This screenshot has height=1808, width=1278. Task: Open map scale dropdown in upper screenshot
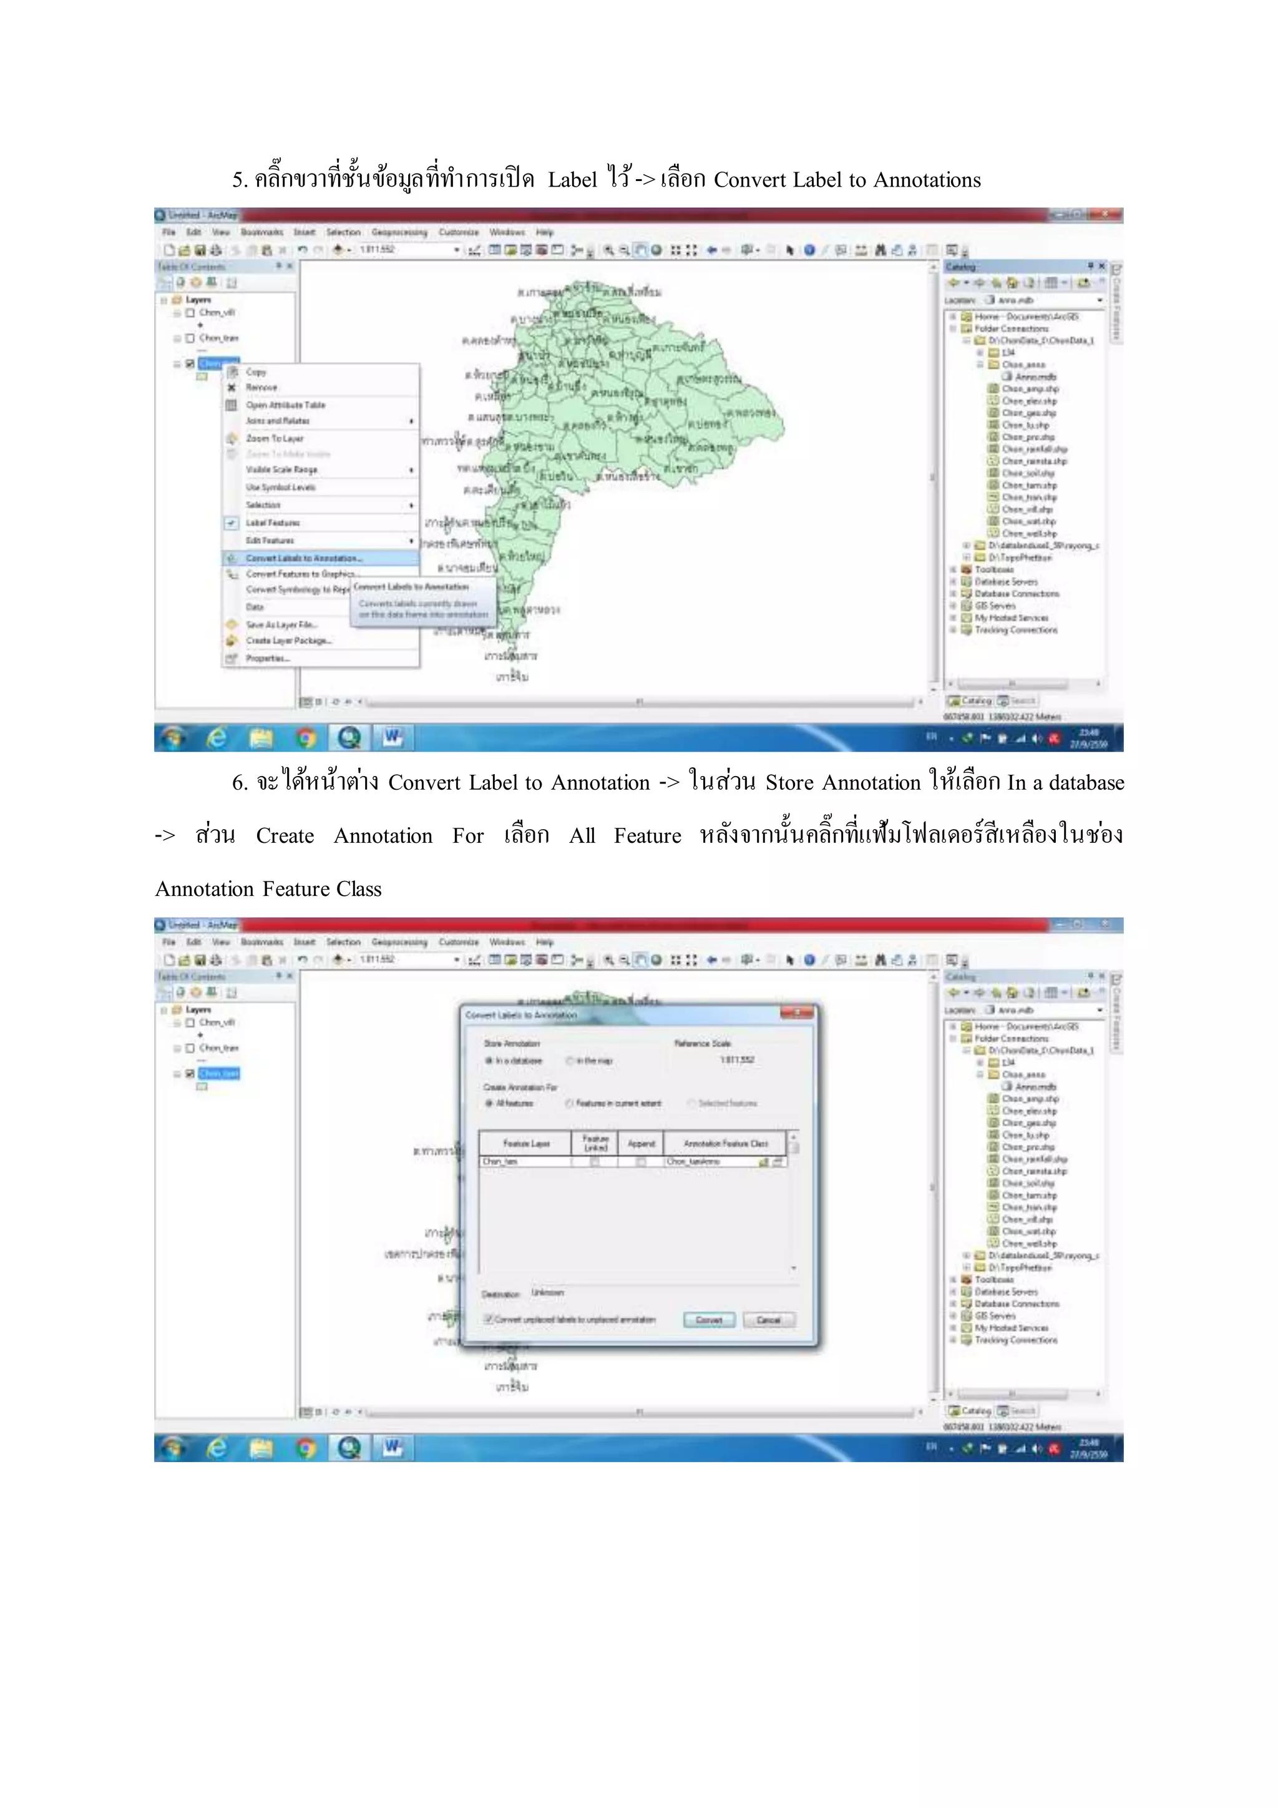456,250
